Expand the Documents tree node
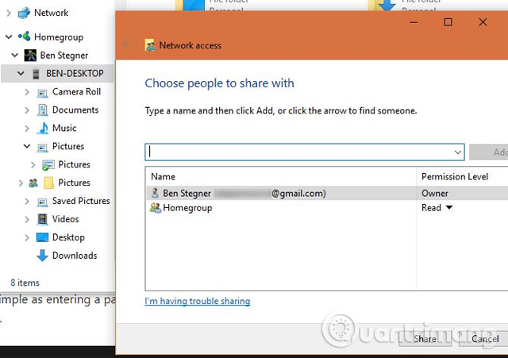The height and width of the screenshot is (358, 508). [27, 110]
